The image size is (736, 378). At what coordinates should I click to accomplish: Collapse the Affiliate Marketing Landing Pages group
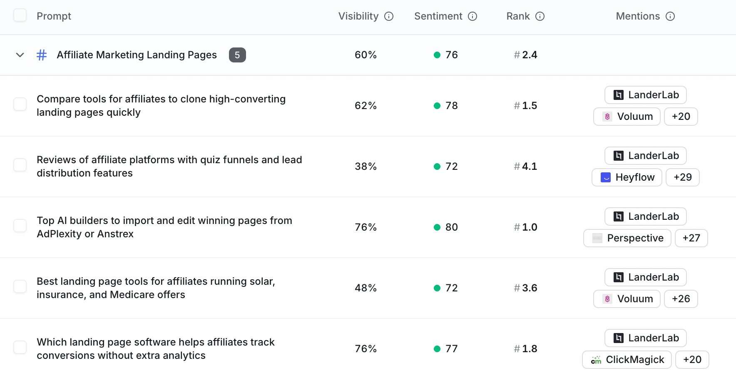point(20,55)
